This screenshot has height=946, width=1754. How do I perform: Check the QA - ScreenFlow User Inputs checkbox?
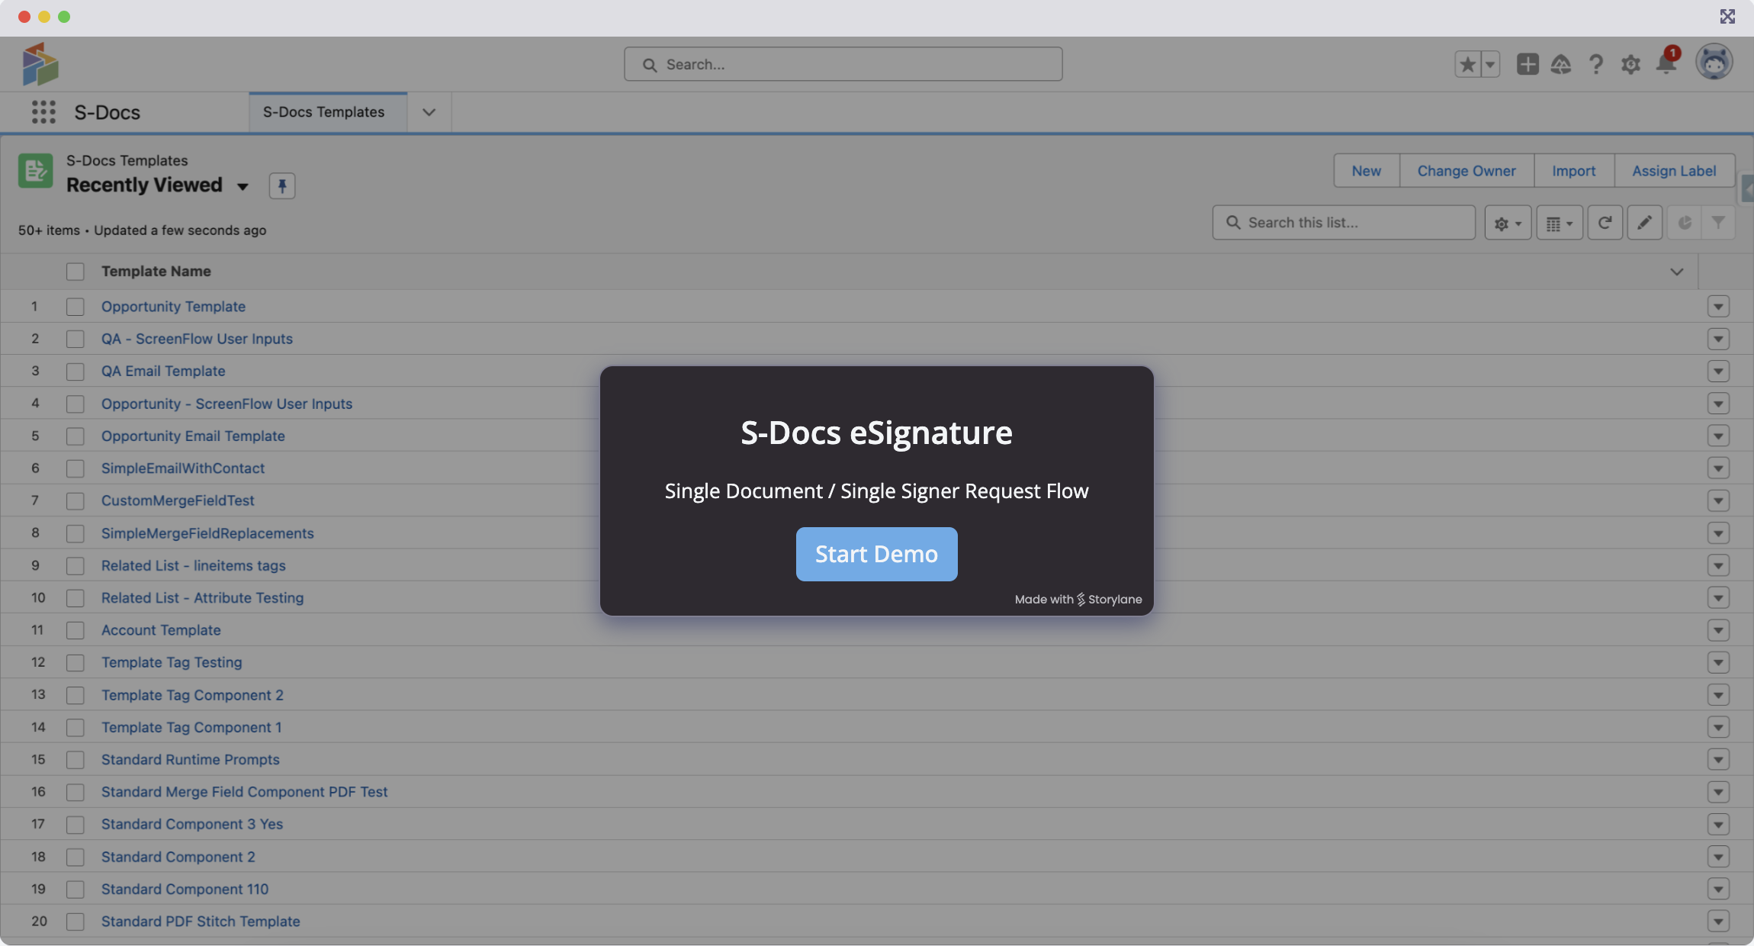click(75, 339)
